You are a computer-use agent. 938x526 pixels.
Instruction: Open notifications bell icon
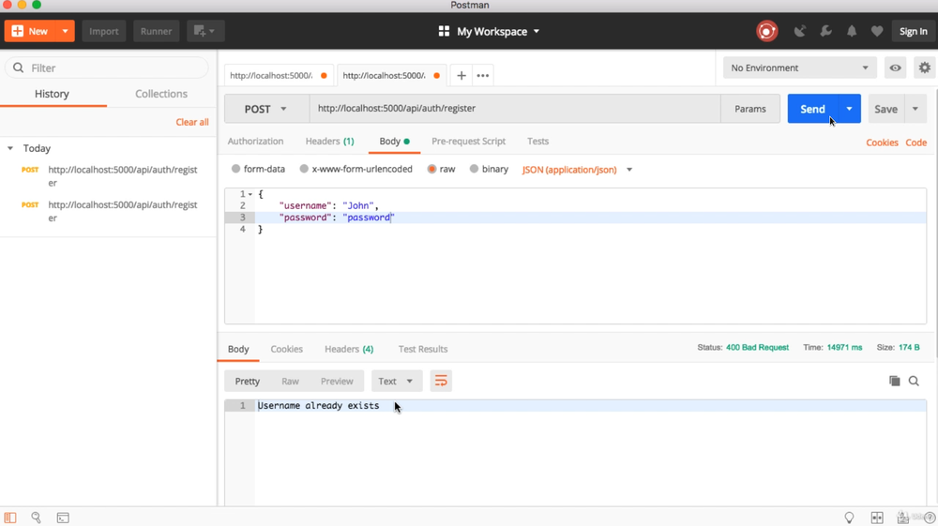pyautogui.click(x=852, y=31)
